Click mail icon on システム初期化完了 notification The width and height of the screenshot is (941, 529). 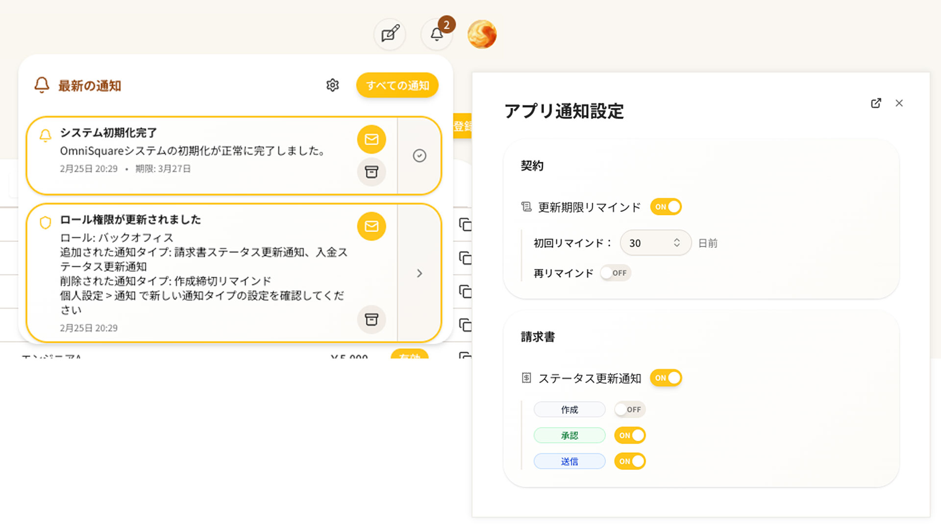pos(371,140)
